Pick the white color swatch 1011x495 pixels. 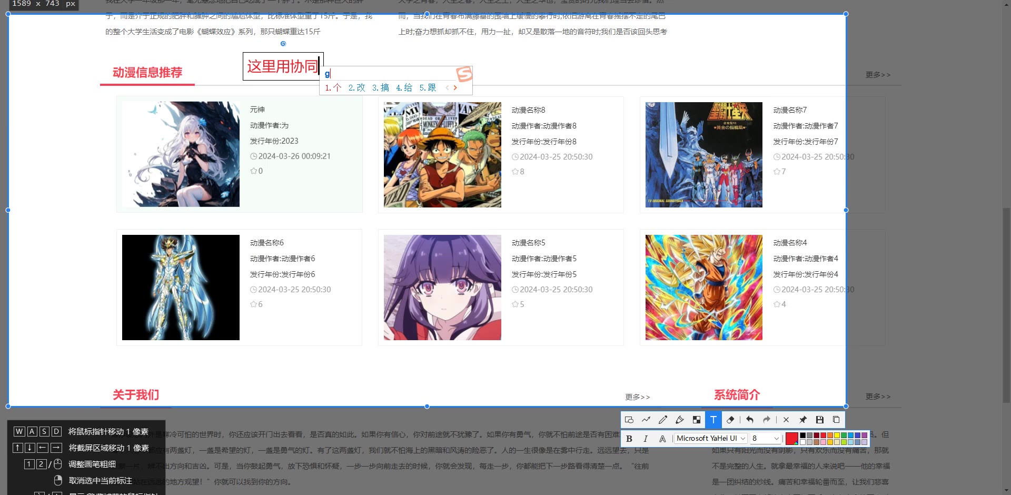[x=802, y=442]
